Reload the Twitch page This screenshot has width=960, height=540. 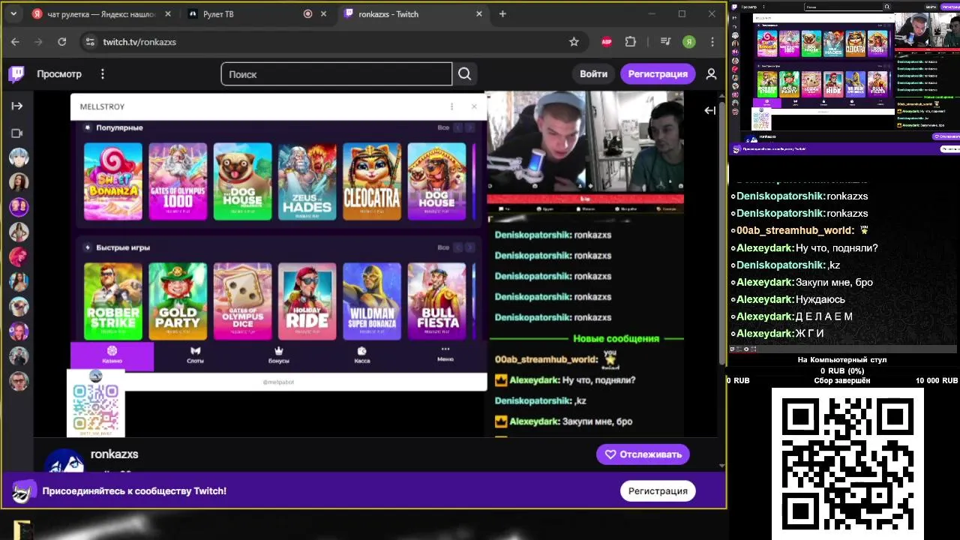(x=62, y=42)
